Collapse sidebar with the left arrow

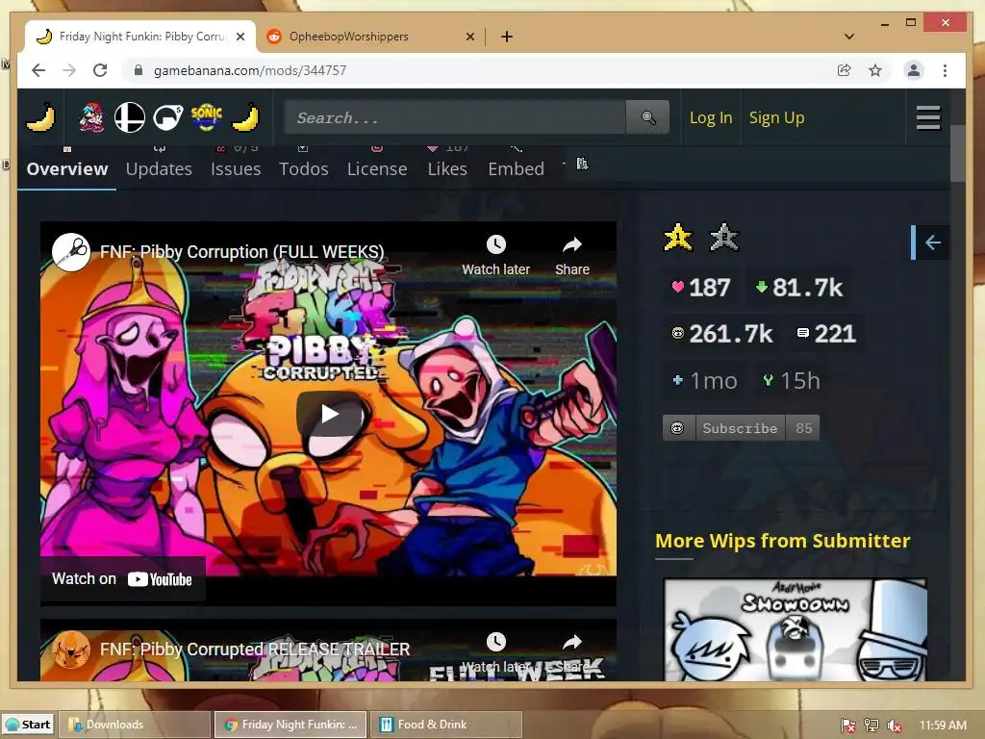click(932, 242)
